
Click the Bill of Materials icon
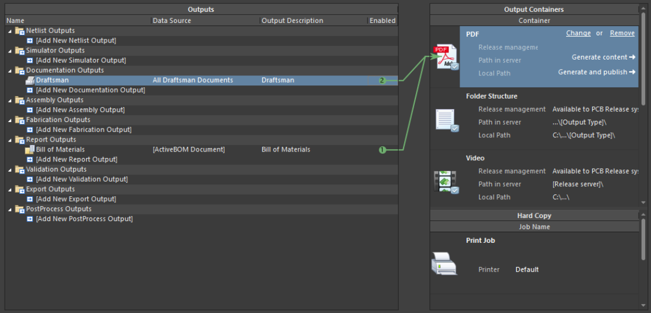(30, 150)
